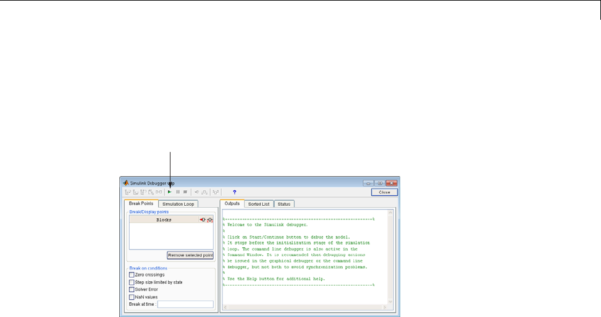Close the window with the red X
The width and height of the screenshot is (601, 317).
392,184
